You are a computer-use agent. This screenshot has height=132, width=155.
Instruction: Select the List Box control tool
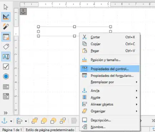click(x=6, y=87)
